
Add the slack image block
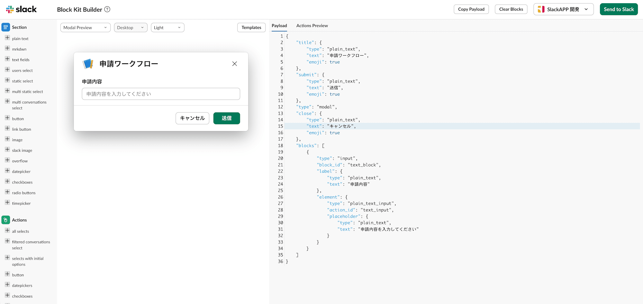point(7,150)
